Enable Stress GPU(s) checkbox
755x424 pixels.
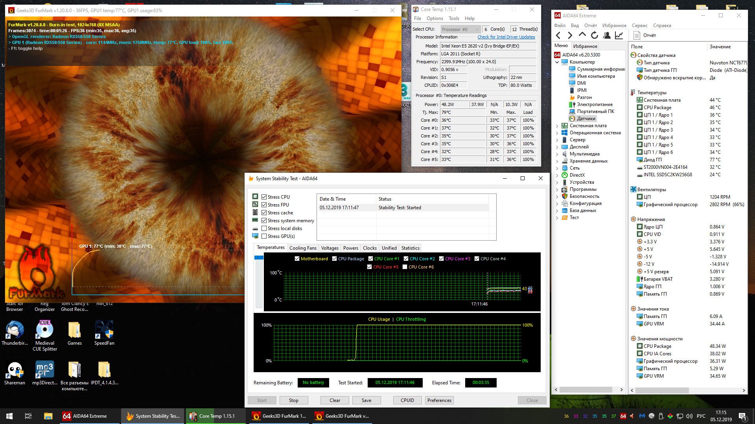click(x=264, y=236)
